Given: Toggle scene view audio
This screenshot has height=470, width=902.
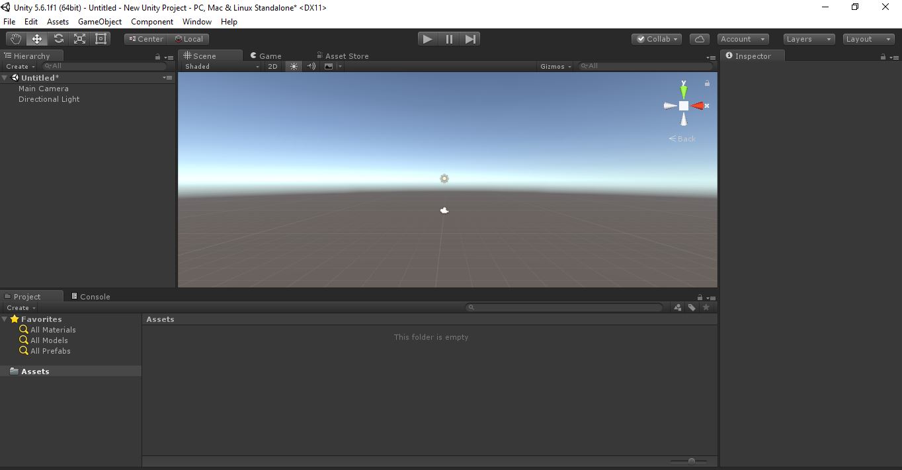Looking at the screenshot, I should pos(311,66).
